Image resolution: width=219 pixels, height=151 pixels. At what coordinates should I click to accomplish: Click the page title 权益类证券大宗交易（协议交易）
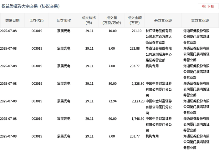[31, 6]
